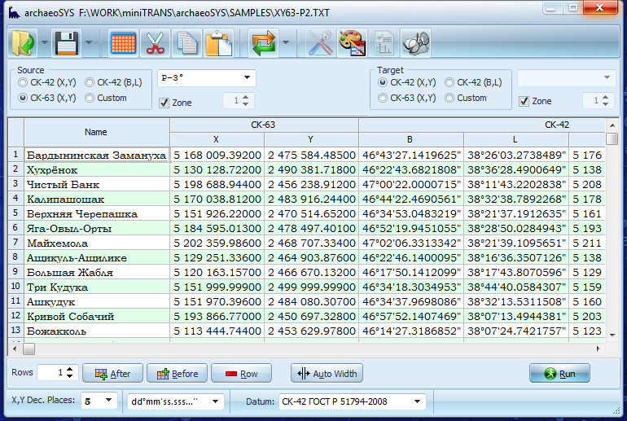Click the floppy disk save icon
627x421 pixels.
click(x=66, y=42)
